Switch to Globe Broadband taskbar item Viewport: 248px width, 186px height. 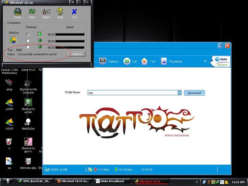coord(112,181)
